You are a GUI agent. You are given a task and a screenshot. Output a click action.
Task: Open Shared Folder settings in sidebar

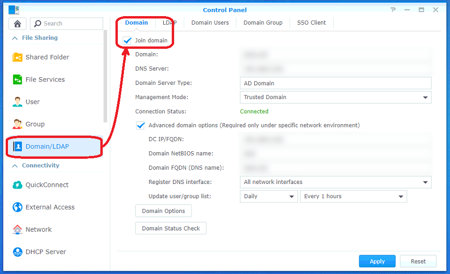pyautogui.click(x=47, y=57)
